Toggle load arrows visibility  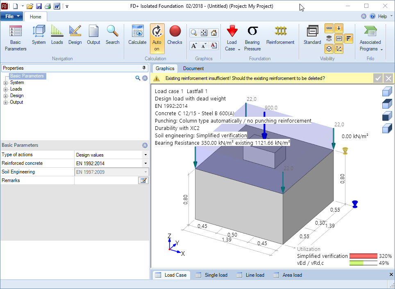click(339, 28)
